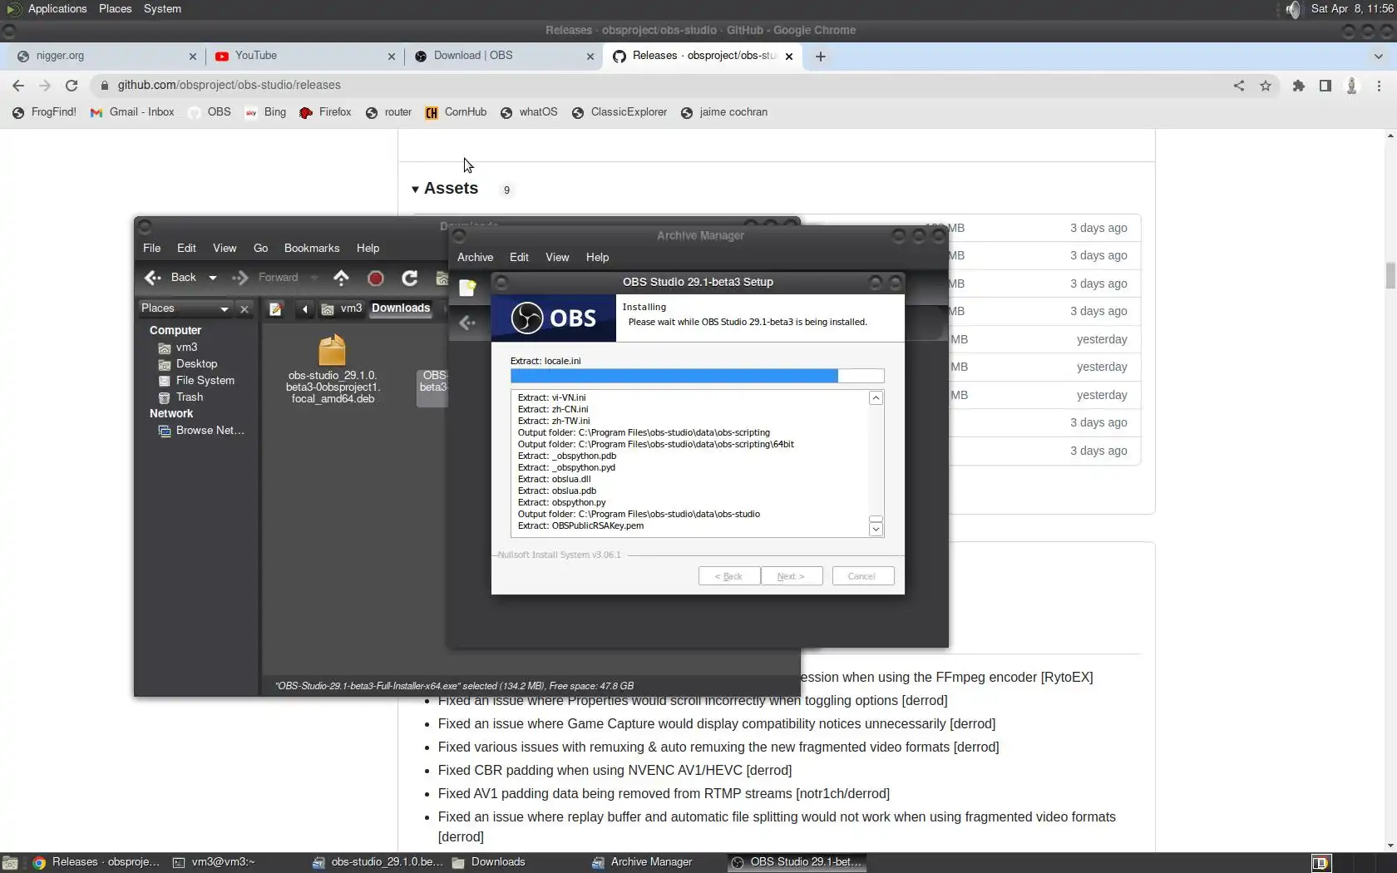Open Bookmarks menu in file manager
Screen dimensions: 1397x873
(312, 249)
